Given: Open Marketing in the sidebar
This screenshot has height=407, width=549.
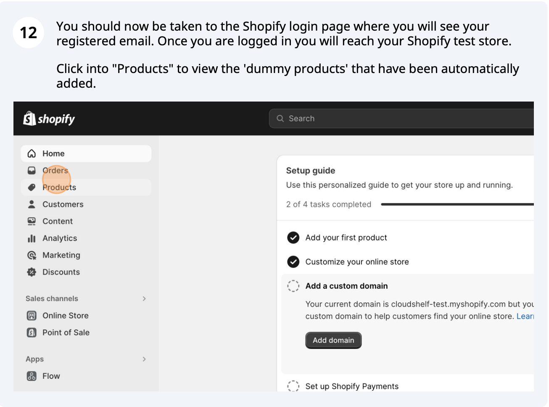Looking at the screenshot, I should (x=86, y=255).
